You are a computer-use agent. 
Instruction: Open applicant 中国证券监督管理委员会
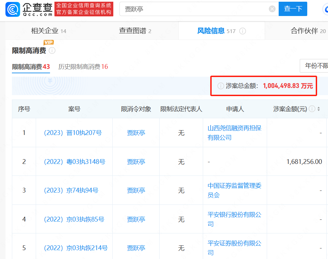click(x=234, y=190)
